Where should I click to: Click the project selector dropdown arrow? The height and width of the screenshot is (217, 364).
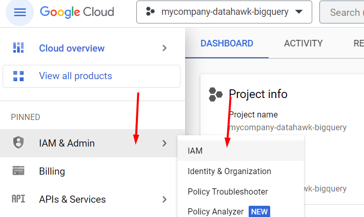[299, 12]
